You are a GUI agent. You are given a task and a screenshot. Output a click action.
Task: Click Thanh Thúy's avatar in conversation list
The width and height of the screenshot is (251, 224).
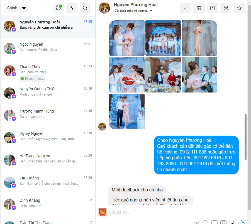click(x=9, y=70)
